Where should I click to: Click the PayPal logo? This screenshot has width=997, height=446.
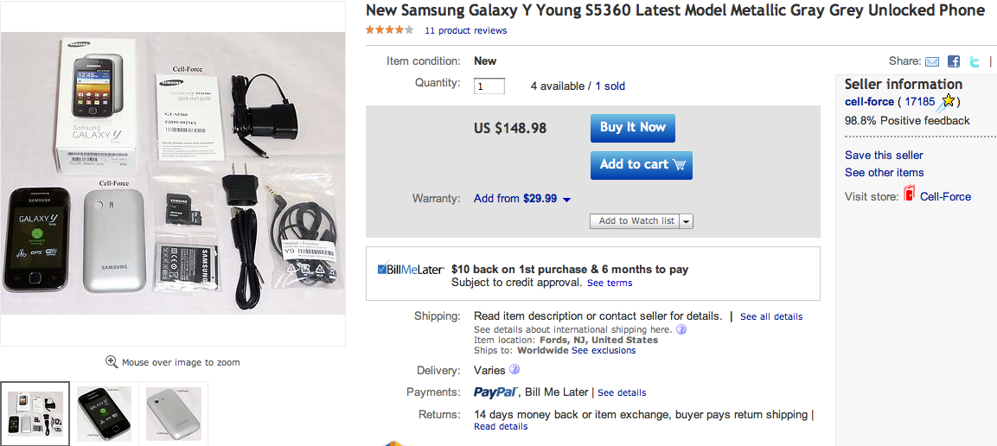tap(495, 392)
